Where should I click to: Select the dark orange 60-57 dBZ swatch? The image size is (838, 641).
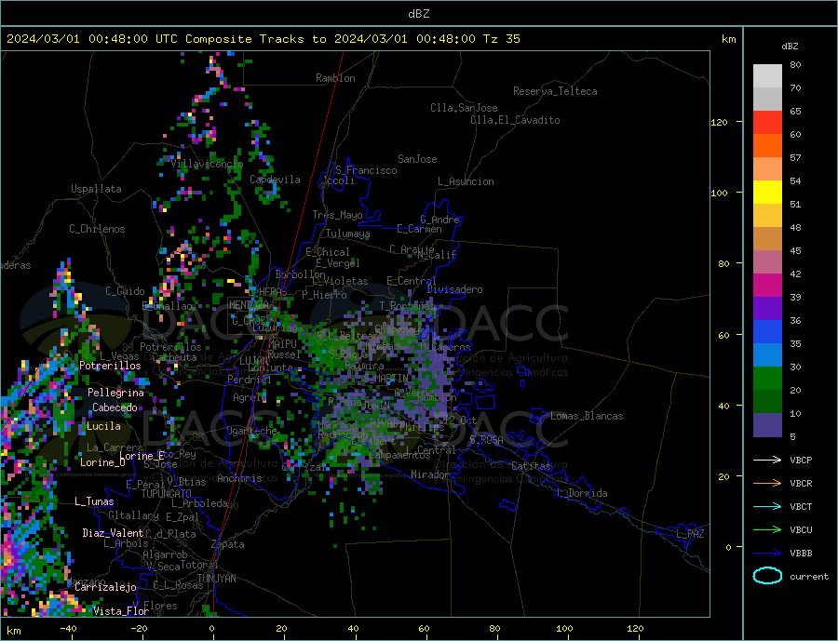coord(767,146)
